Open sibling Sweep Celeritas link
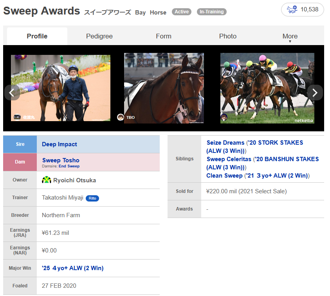The width and height of the screenshot is (330, 296). click(x=229, y=159)
